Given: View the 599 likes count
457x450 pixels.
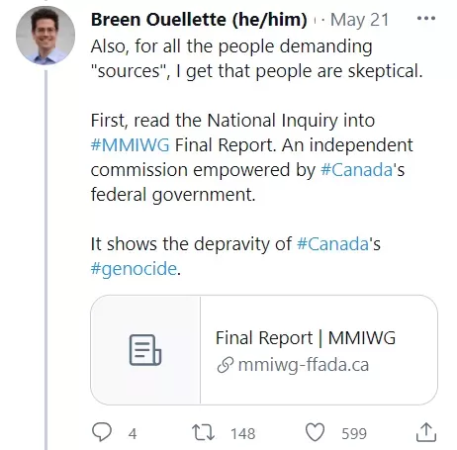Looking at the screenshot, I should (x=354, y=434).
